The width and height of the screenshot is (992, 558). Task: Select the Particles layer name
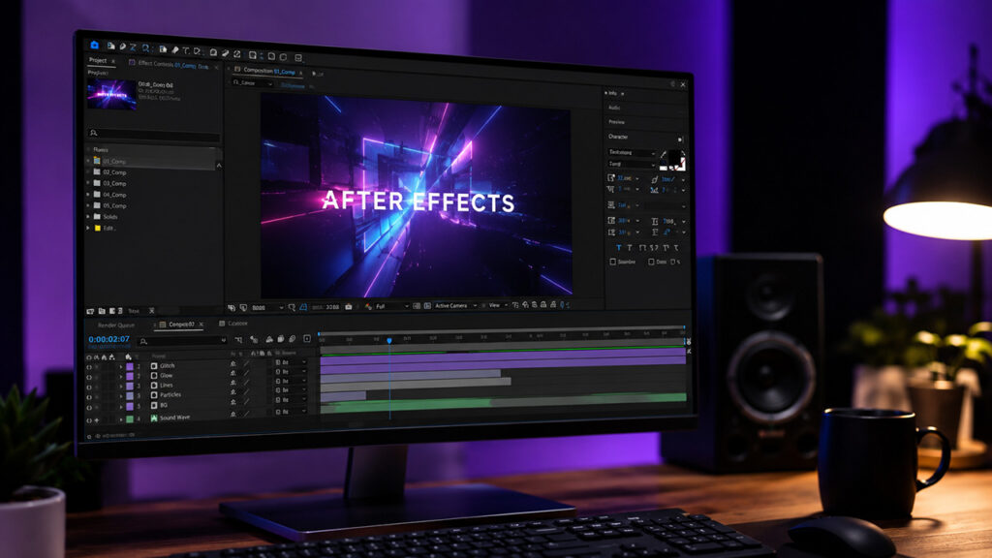(x=170, y=395)
